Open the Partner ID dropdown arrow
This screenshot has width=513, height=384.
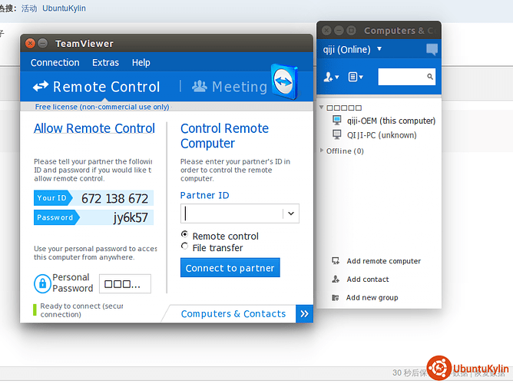coord(290,214)
